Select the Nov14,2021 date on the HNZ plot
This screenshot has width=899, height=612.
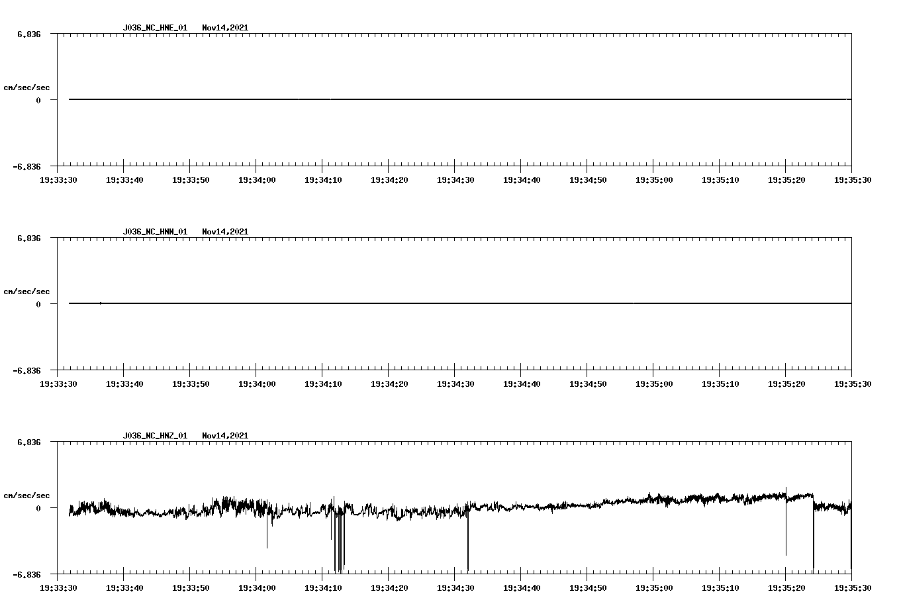click(x=225, y=436)
